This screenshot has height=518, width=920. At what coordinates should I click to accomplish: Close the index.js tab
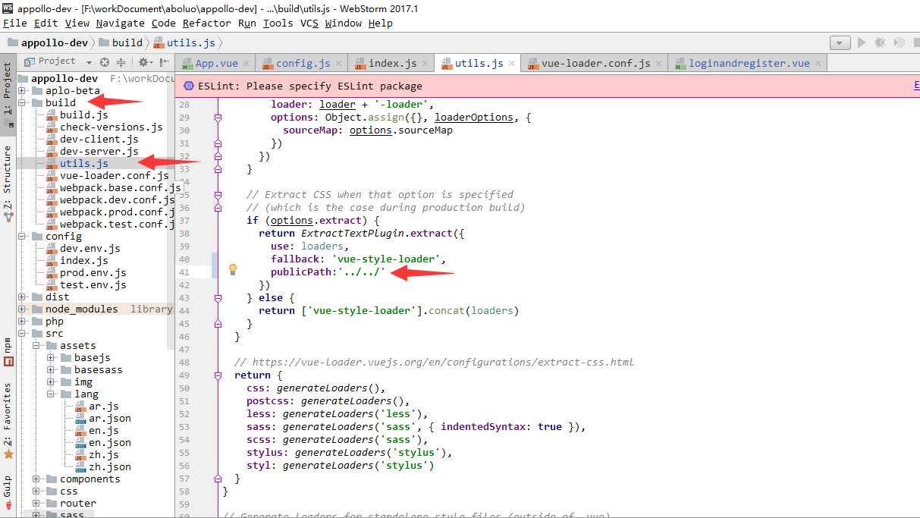pyautogui.click(x=425, y=64)
